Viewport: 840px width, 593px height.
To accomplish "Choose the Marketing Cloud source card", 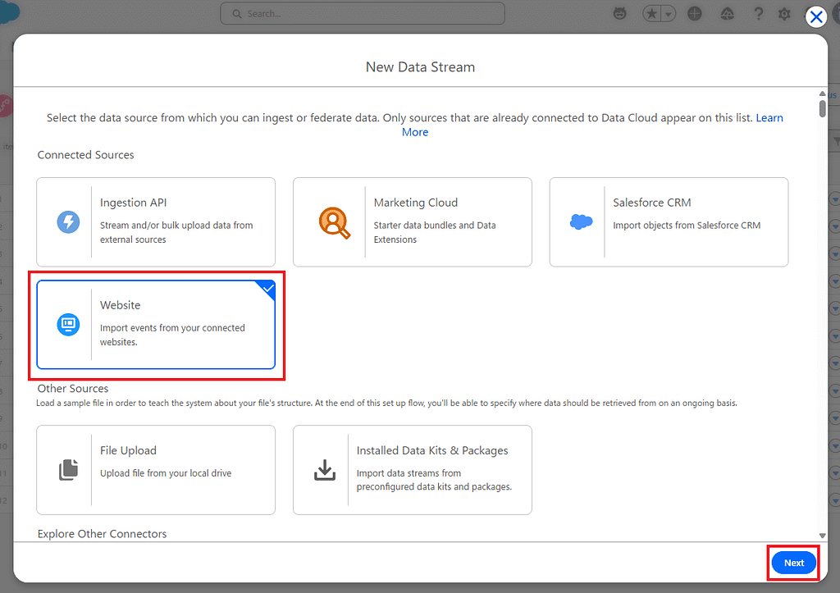I will (x=412, y=221).
